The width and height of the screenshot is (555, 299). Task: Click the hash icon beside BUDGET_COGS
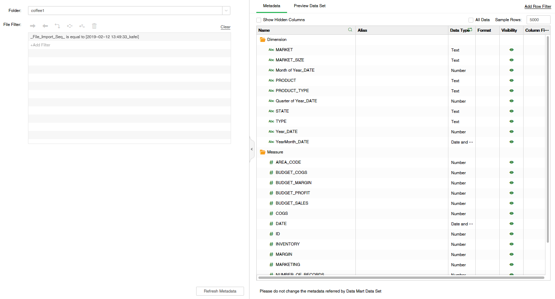(271, 173)
